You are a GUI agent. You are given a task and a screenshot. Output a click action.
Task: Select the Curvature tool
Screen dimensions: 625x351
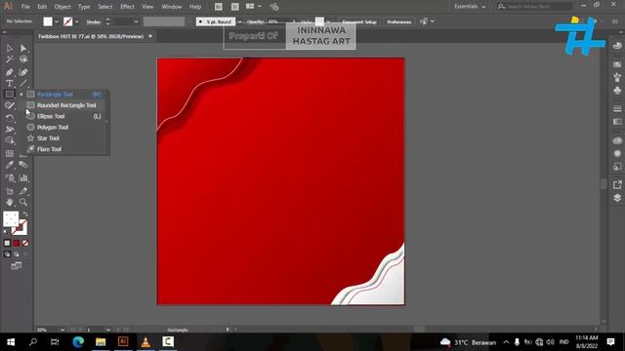(23, 72)
